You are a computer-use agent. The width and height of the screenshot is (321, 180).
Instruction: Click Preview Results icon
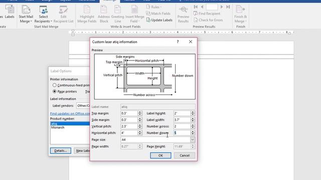tap(183, 14)
